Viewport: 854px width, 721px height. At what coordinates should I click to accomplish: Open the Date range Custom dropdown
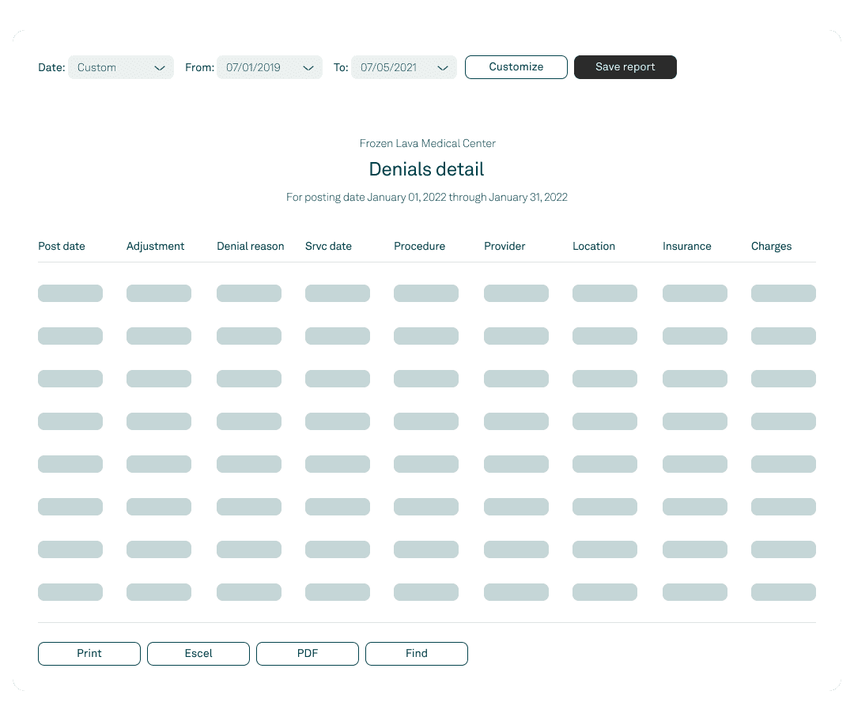(120, 68)
